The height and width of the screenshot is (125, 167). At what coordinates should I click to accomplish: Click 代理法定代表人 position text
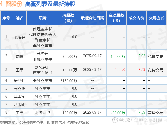[x=43, y=35]
